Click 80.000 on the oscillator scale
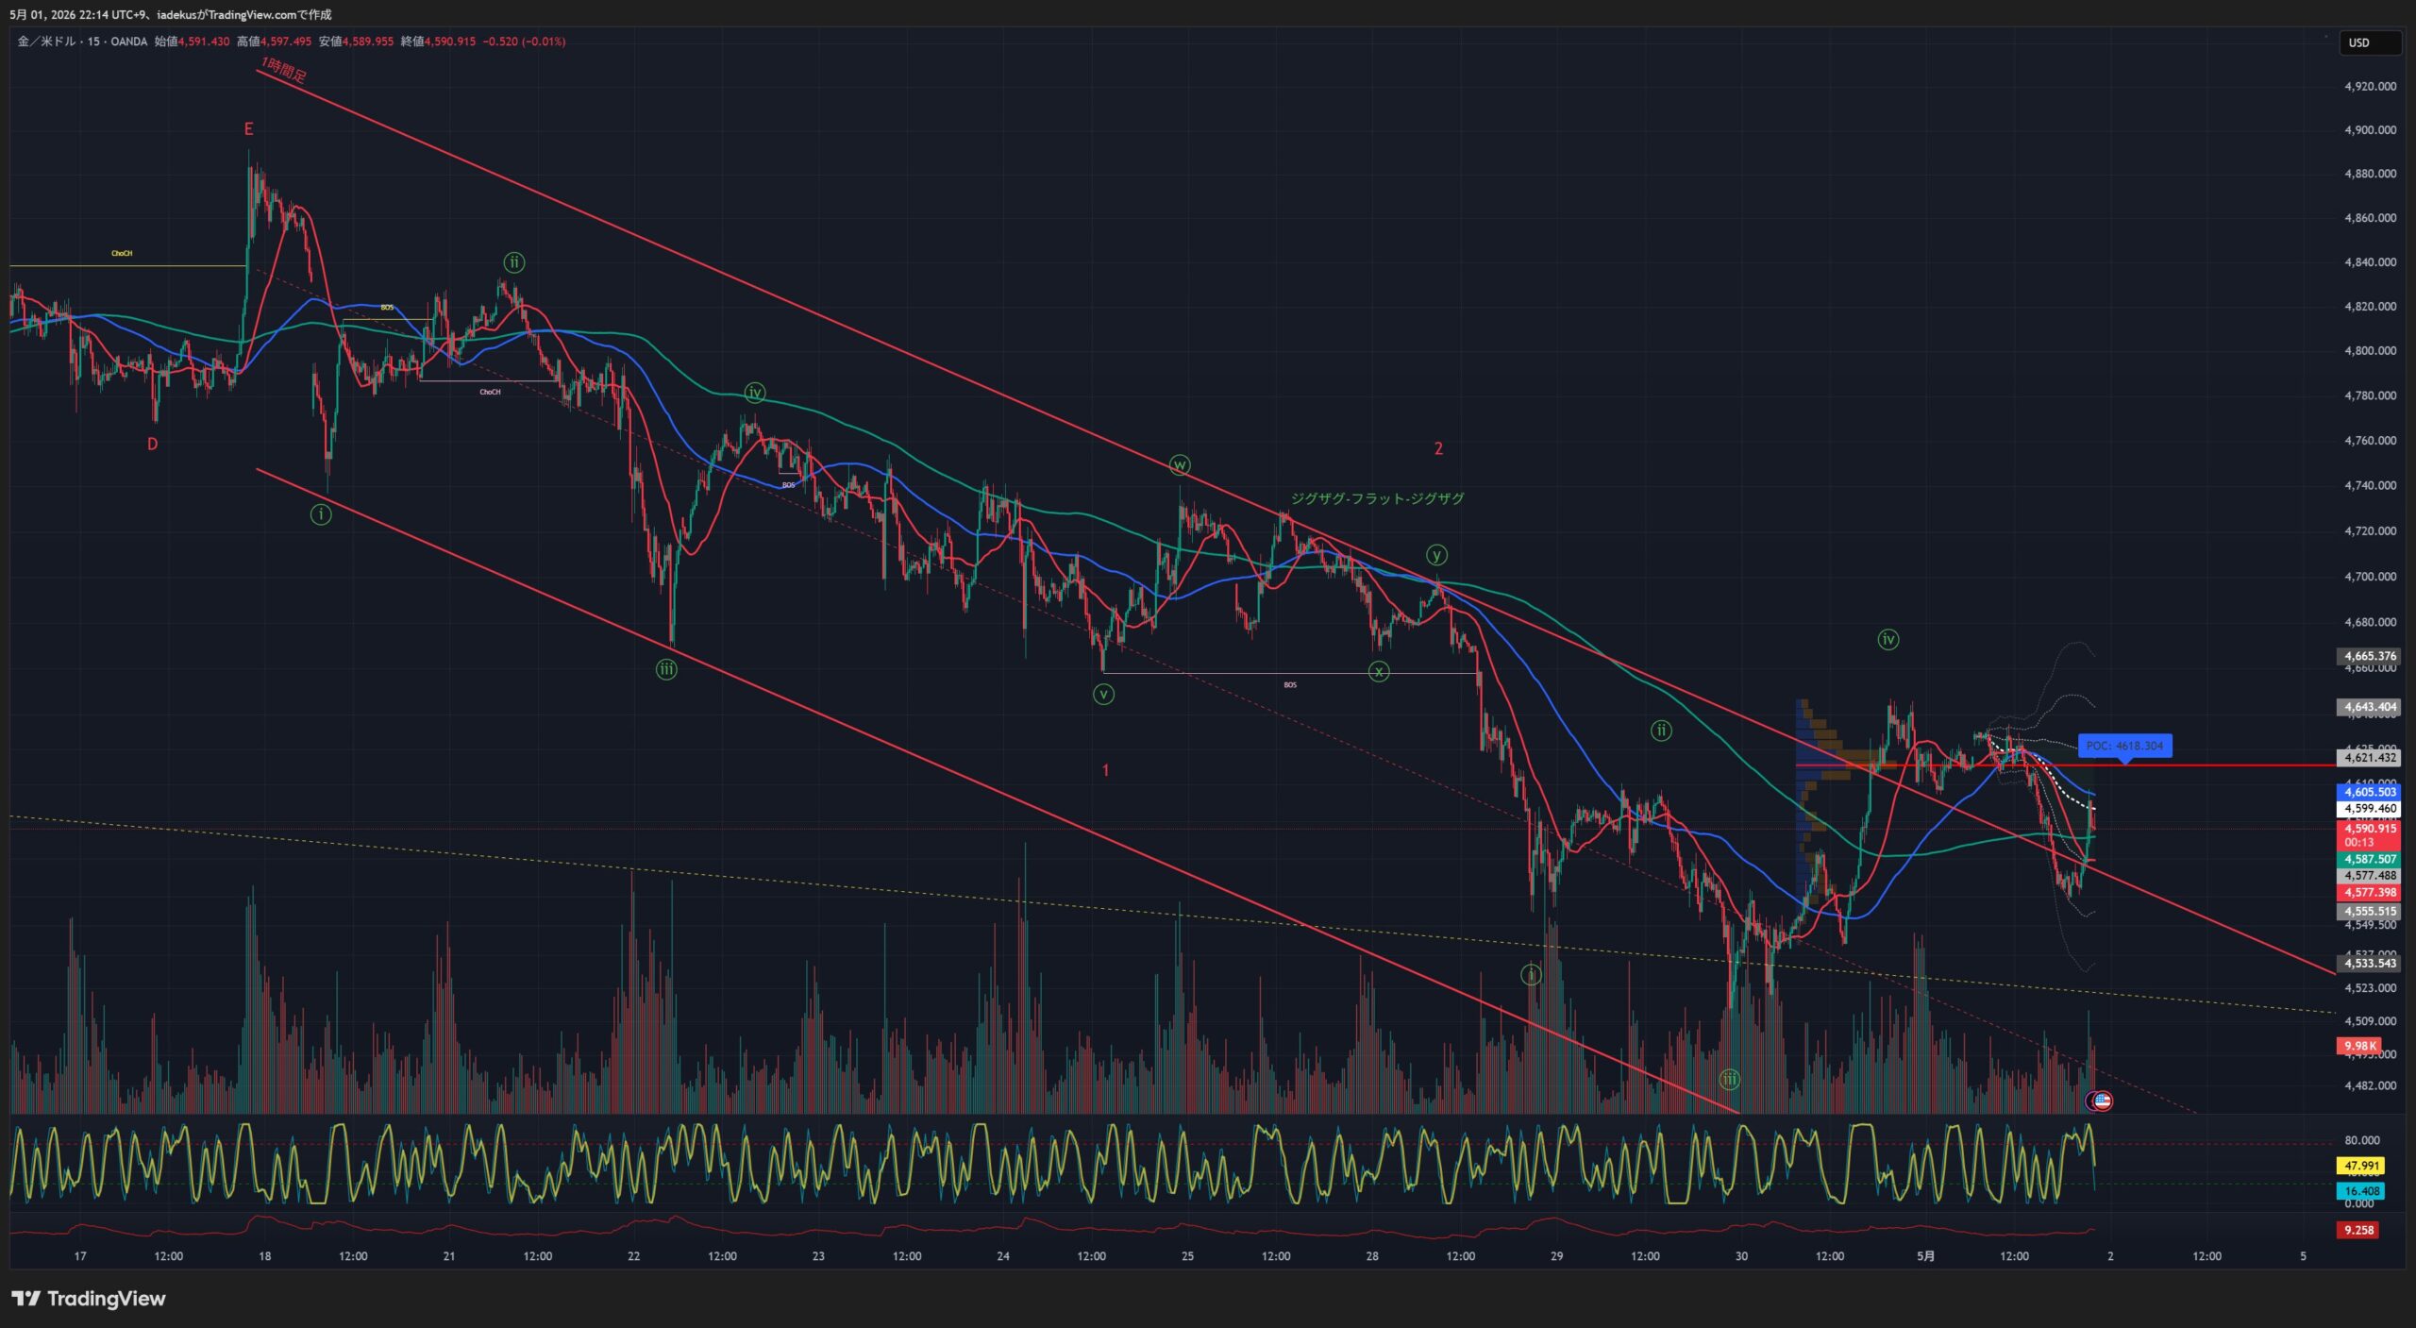Viewport: 2416px width, 1328px height. (2361, 1140)
